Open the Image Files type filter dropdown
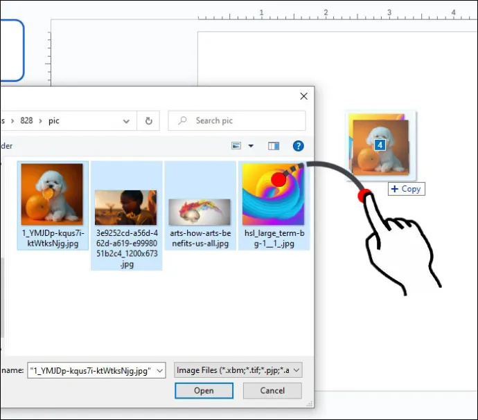Screen dimensions: 478x420 coord(238,370)
